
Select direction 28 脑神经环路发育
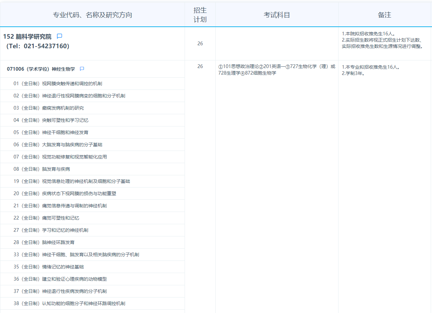[x=44, y=242]
